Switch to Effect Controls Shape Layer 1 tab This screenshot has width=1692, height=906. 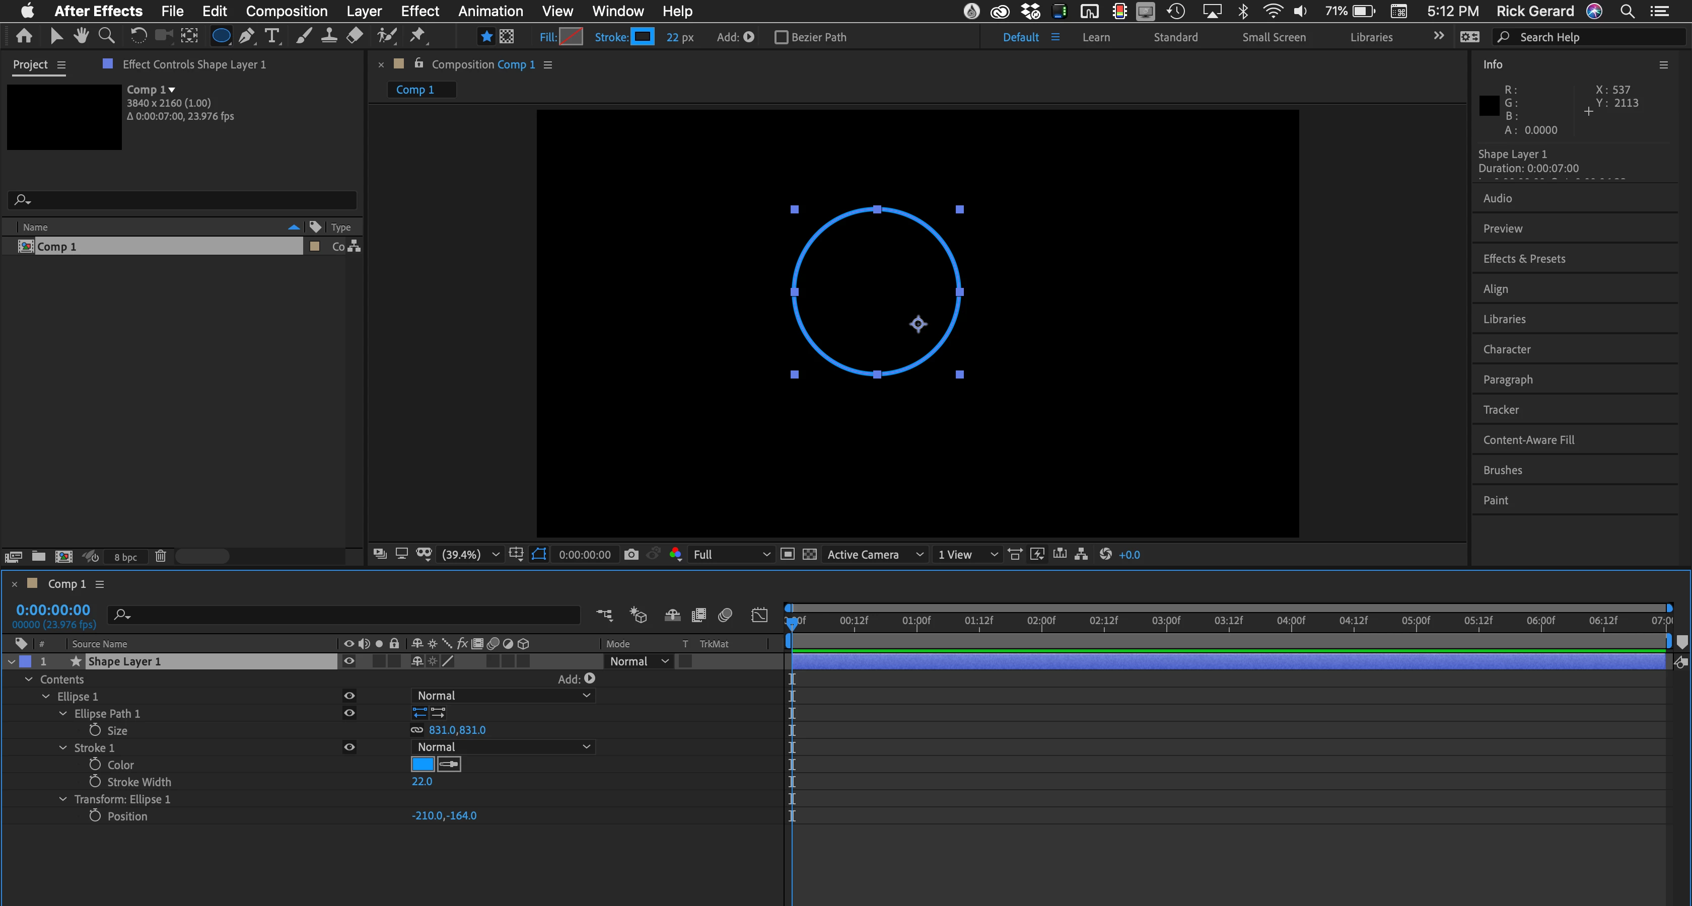coord(194,64)
